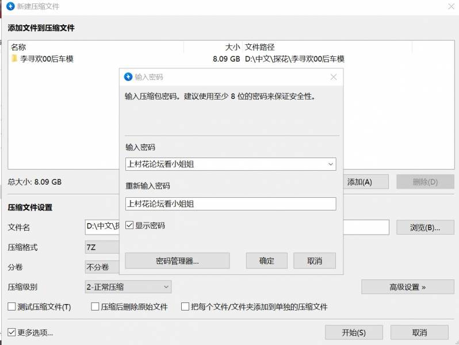The width and height of the screenshot is (459, 345).
Task: Uncheck the 显示密码 checkbox
Action: pyautogui.click(x=129, y=225)
